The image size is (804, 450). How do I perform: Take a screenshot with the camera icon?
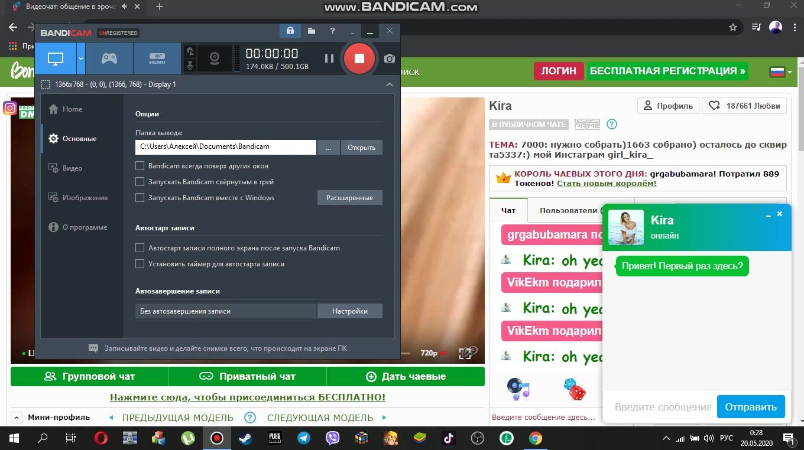pos(389,58)
